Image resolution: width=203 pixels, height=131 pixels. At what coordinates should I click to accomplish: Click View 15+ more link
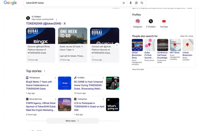pos(187,36)
